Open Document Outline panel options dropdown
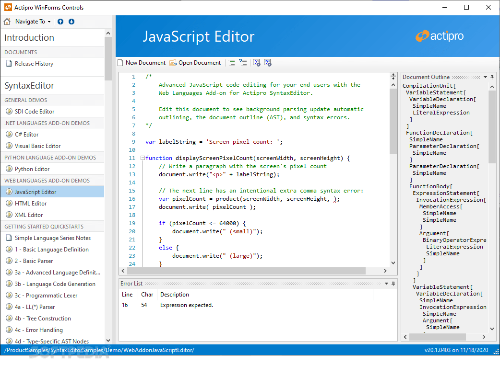 485,77
